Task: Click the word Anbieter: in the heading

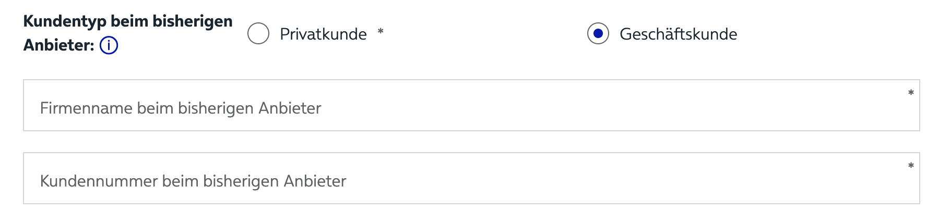Action: click(x=58, y=45)
